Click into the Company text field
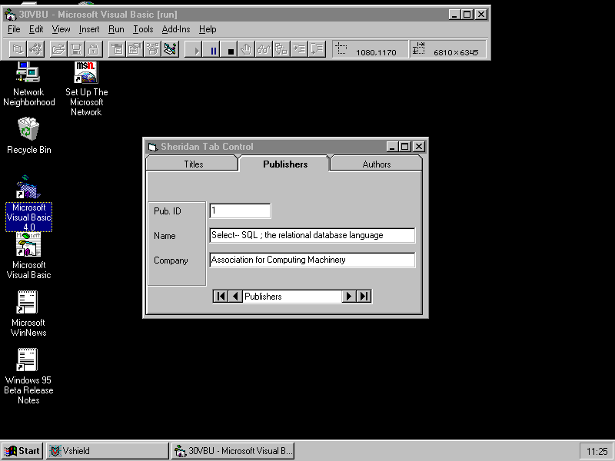This screenshot has width=615, height=461. [x=312, y=260]
